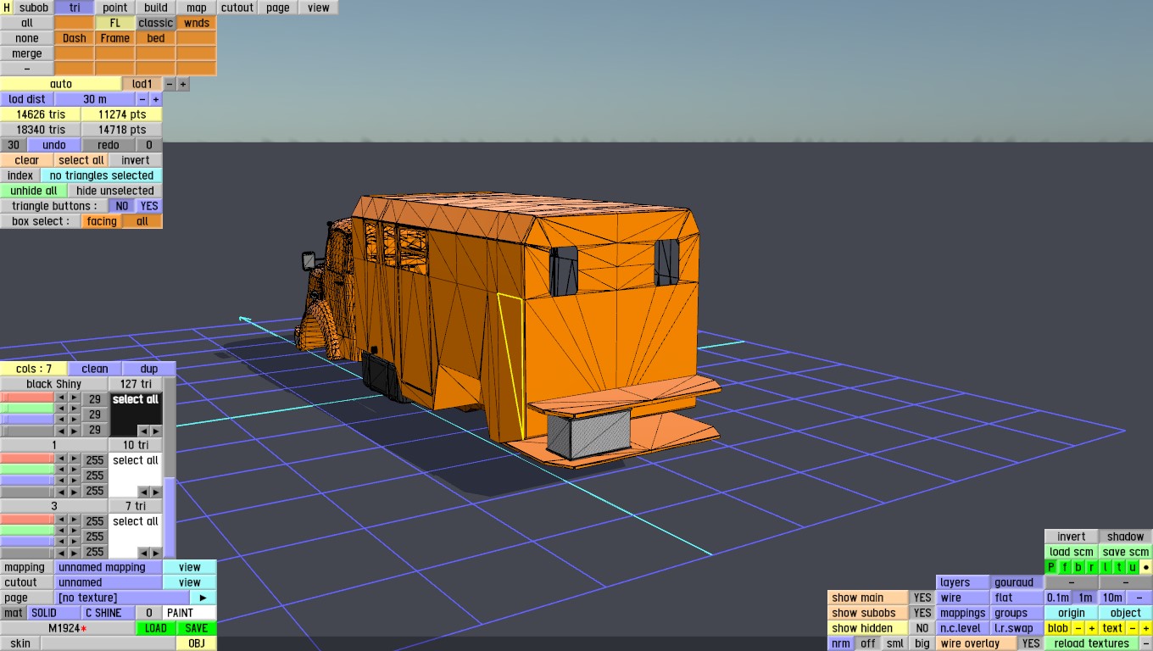This screenshot has width=1153, height=651.
Task: Set box select to facing
Action: coord(102,221)
